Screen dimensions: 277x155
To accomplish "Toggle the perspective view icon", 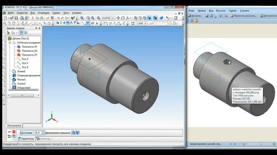I will point(161,18).
